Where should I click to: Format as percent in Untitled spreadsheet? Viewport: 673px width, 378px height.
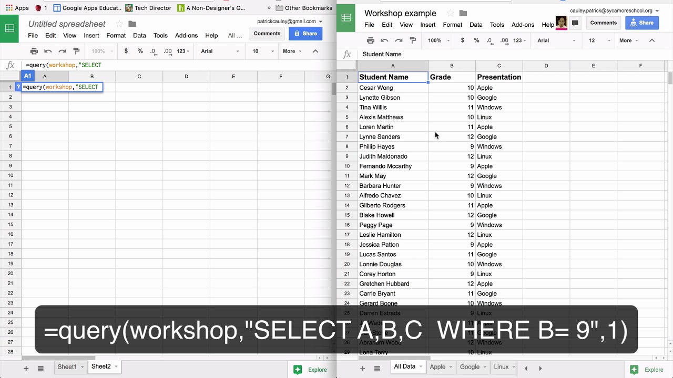(x=140, y=51)
